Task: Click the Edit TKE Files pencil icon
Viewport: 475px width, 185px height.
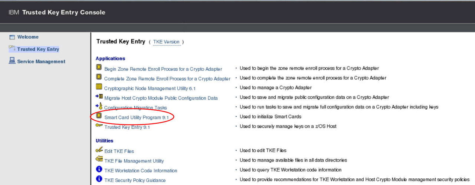Action: tap(99, 150)
